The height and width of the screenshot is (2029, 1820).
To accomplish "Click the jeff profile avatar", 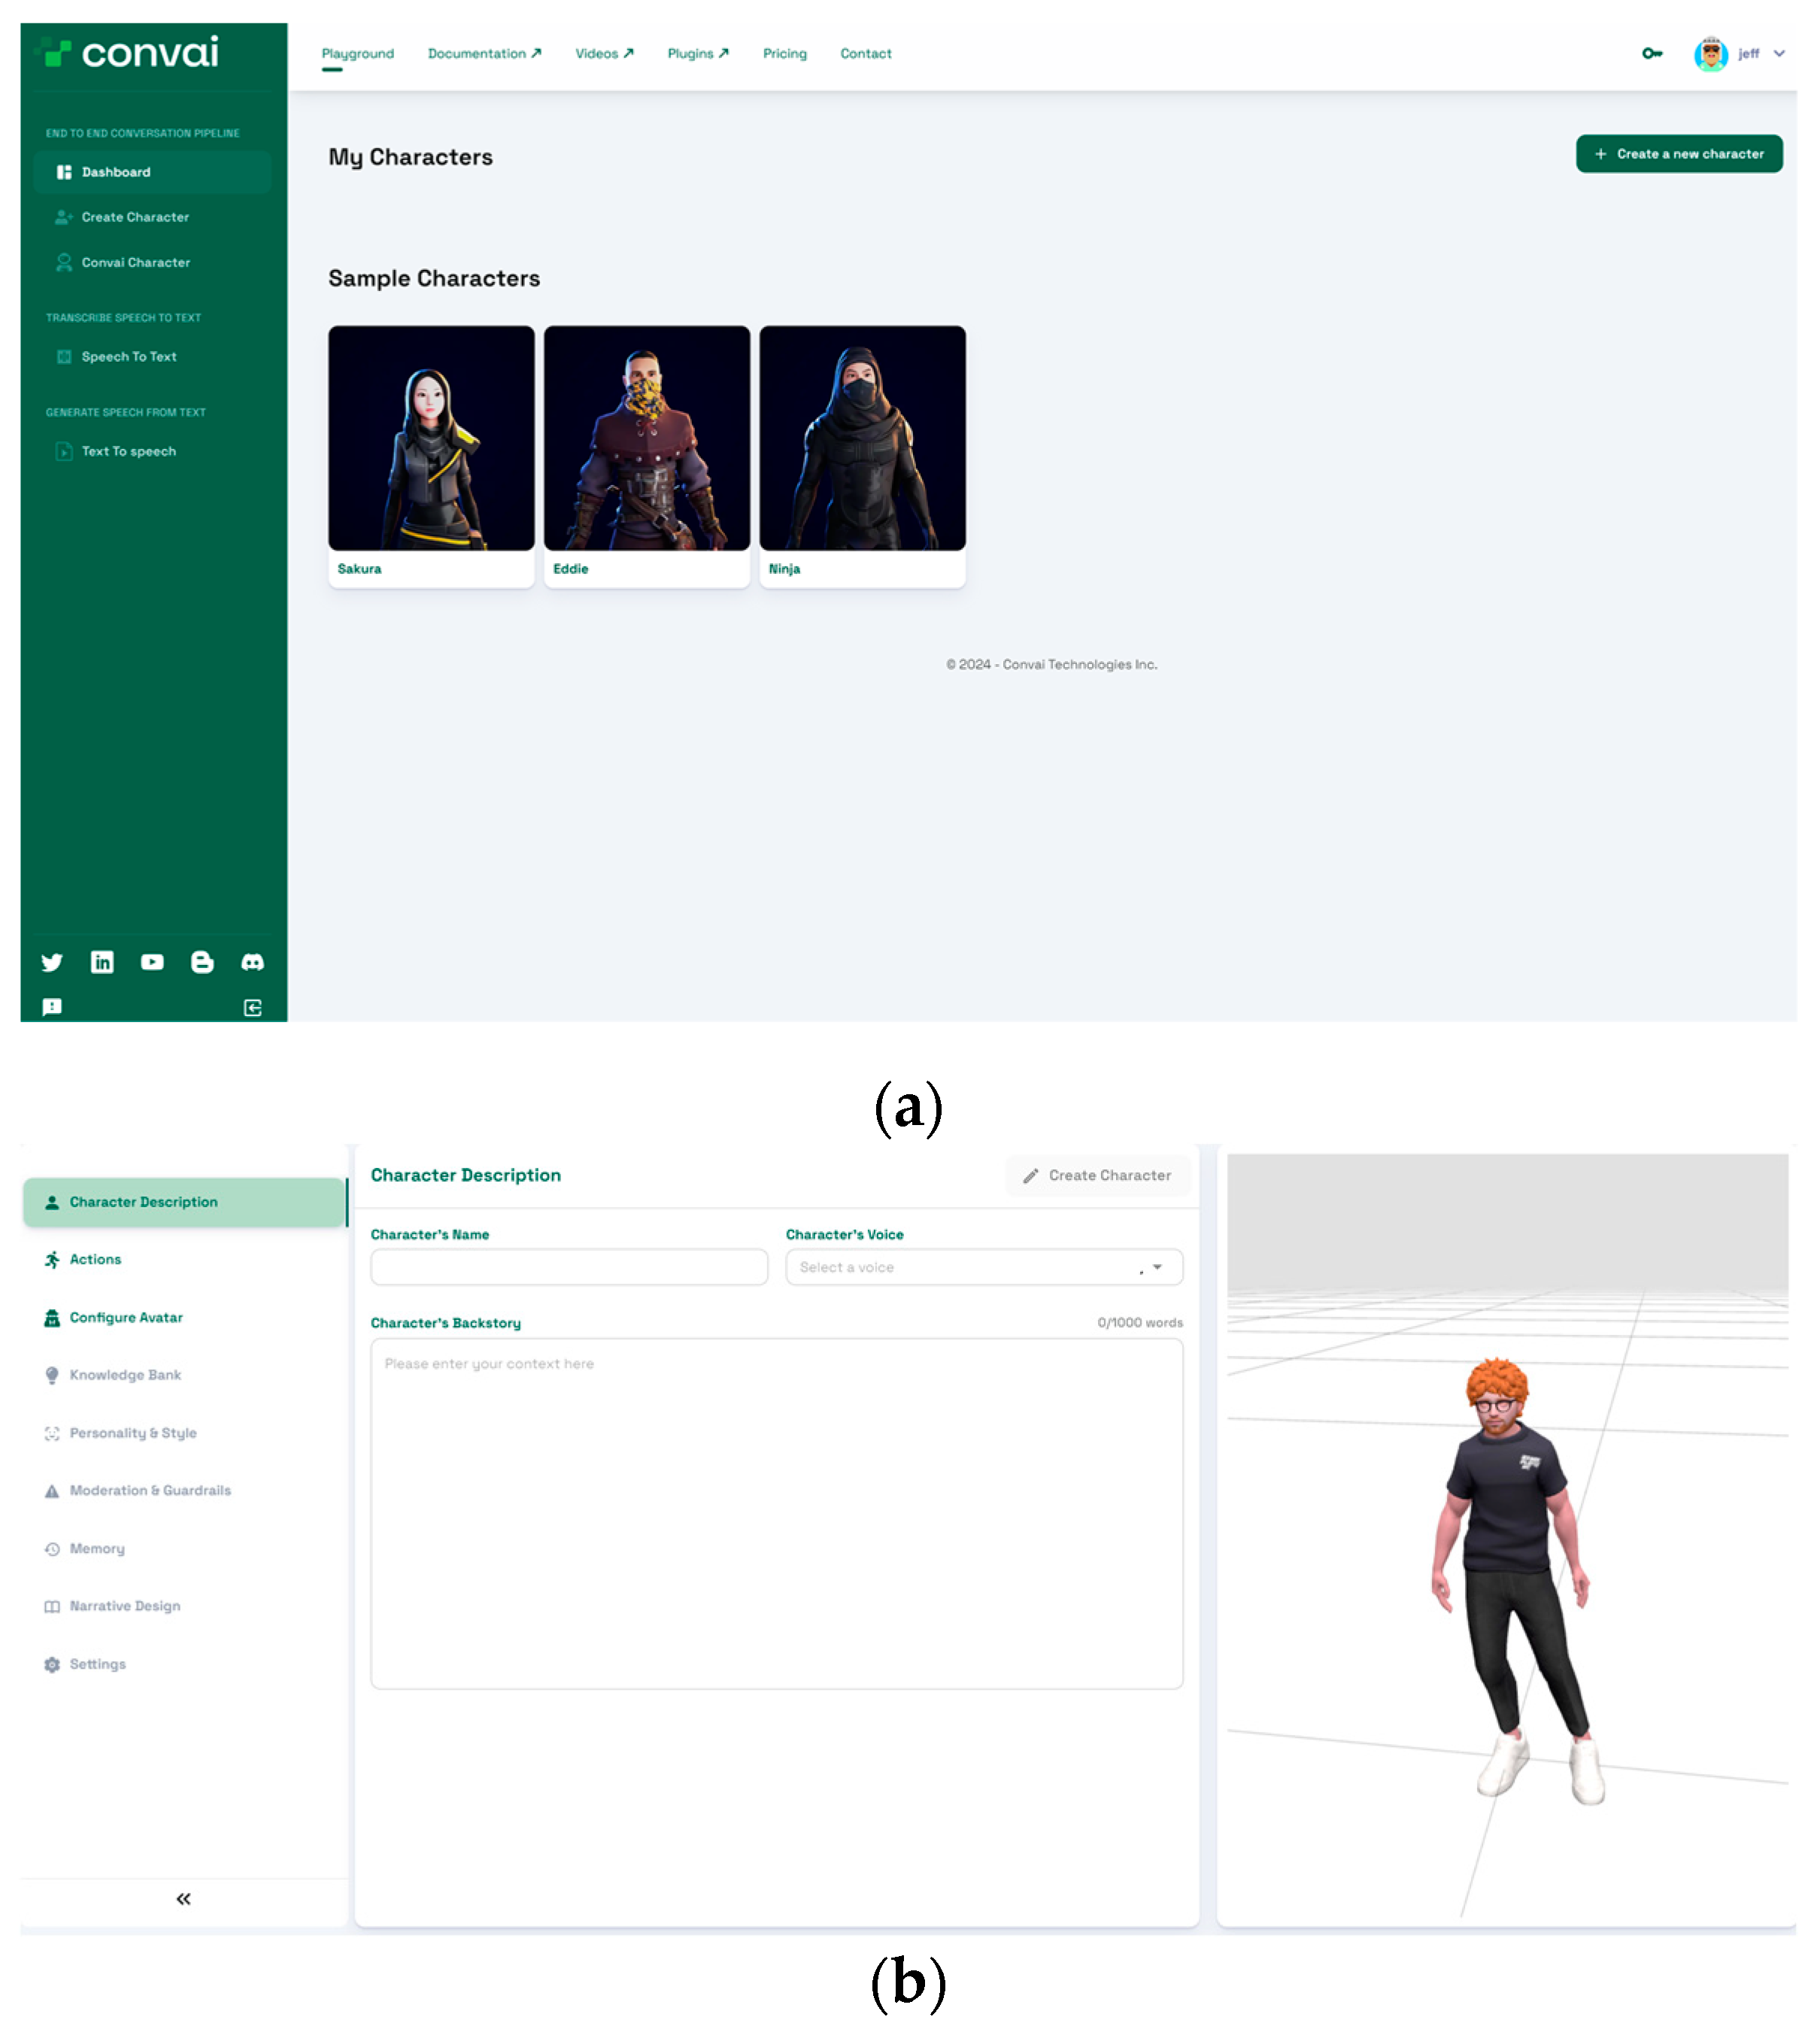I will point(1711,54).
